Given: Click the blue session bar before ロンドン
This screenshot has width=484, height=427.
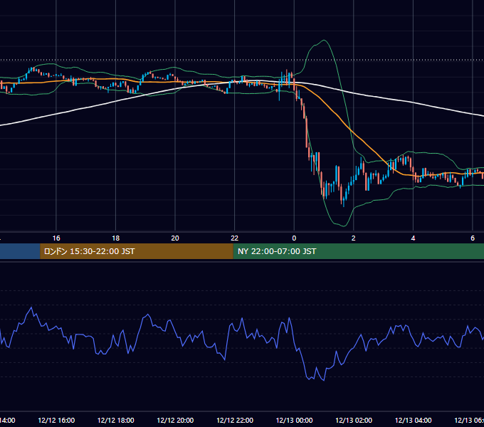Looking at the screenshot, I should [x=20, y=251].
